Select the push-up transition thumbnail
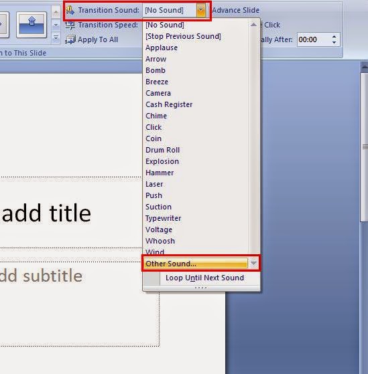The width and height of the screenshot is (368, 374). 32,25
